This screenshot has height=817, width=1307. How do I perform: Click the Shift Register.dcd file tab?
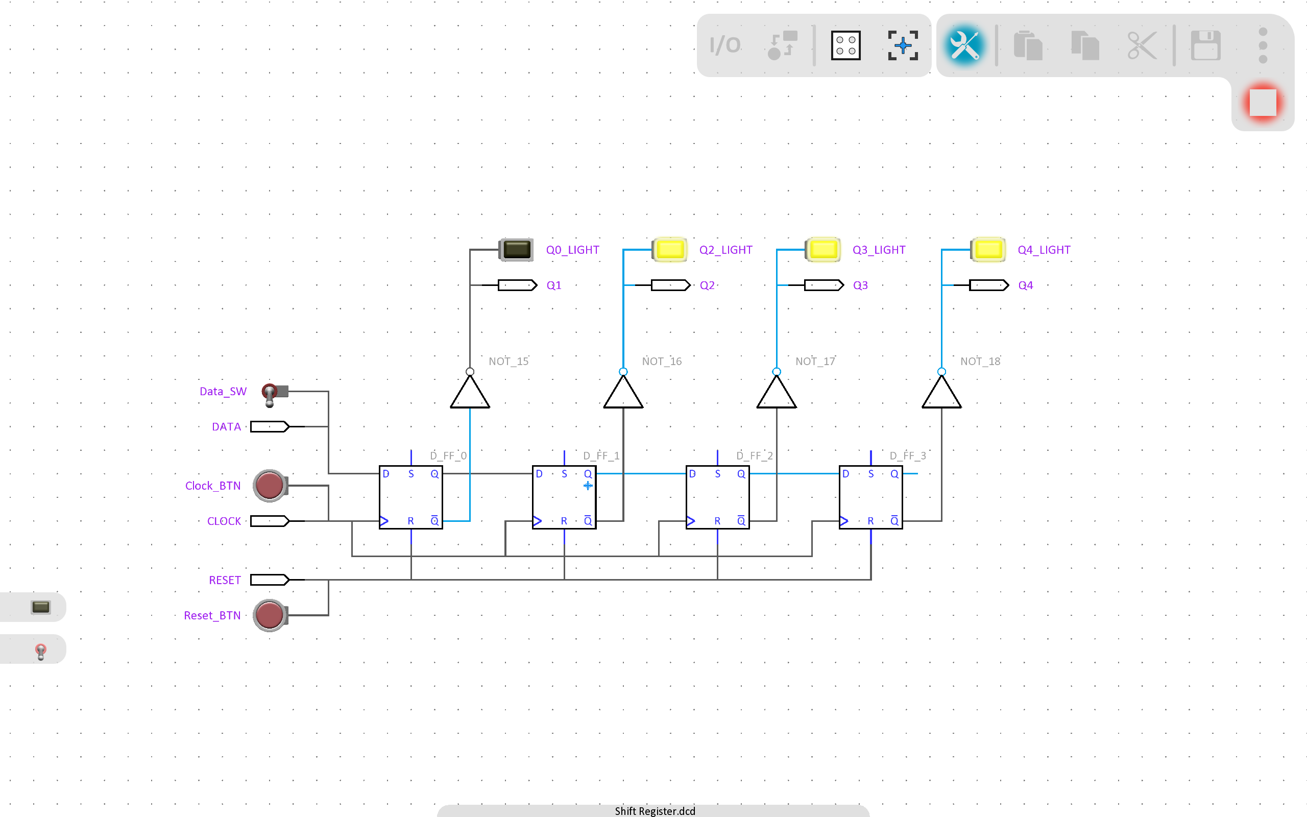click(655, 810)
